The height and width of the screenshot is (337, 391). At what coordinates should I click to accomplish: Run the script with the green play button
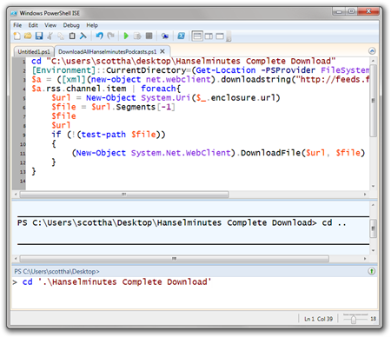pyautogui.click(x=126, y=36)
